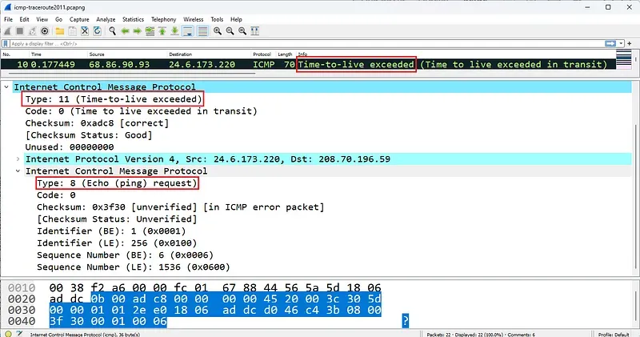Image resolution: width=640 pixels, height=337 pixels.
Task: Close the capture file with the X icon
Action: (85, 31)
